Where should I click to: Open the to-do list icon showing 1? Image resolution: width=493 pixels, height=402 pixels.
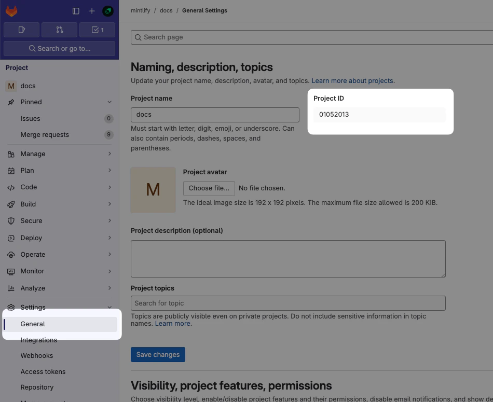click(97, 30)
